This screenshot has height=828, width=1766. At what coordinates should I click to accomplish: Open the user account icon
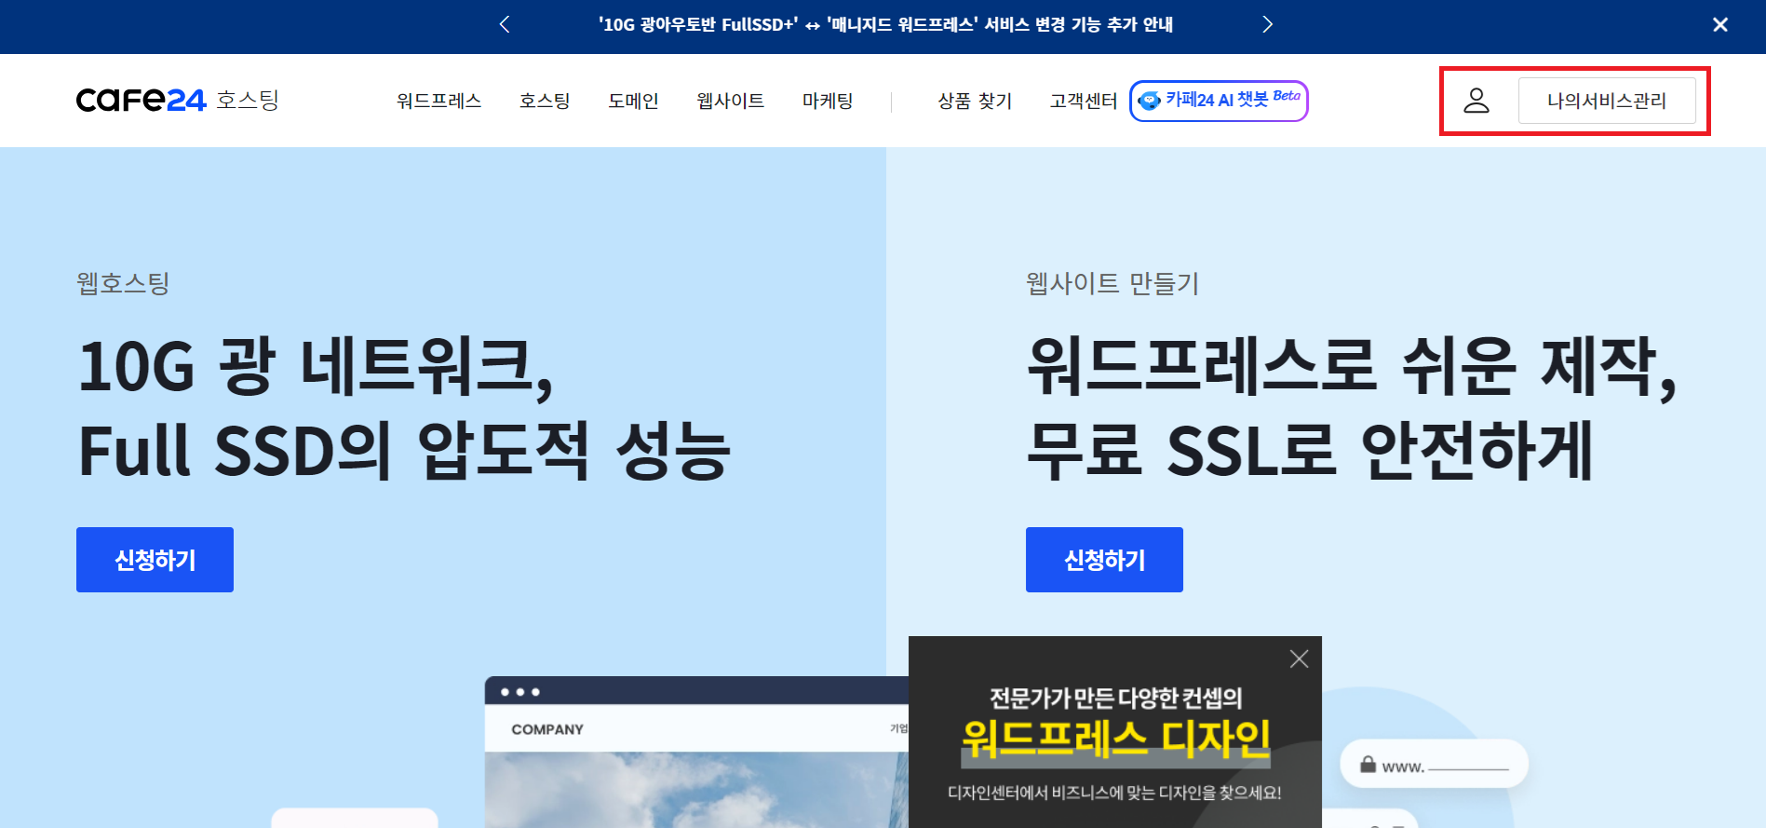(1476, 101)
